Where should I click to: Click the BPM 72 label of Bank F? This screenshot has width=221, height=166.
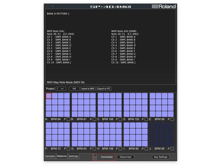56,149
